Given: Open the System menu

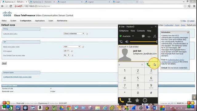Looking at the screenshot, I should (13, 21).
